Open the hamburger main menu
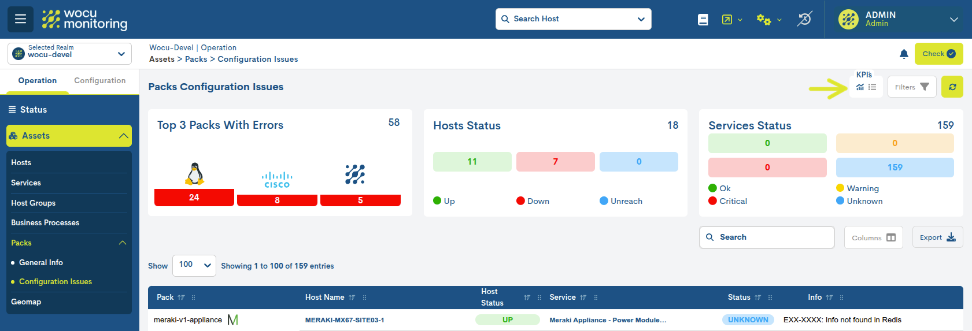The width and height of the screenshot is (972, 331). click(20, 19)
